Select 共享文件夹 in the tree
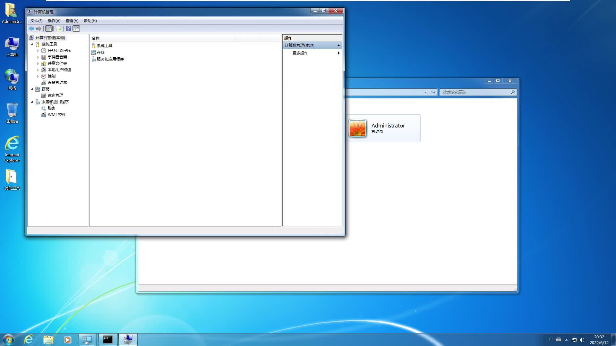The width and height of the screenshot is (616, 346). [x=57, y=63]
